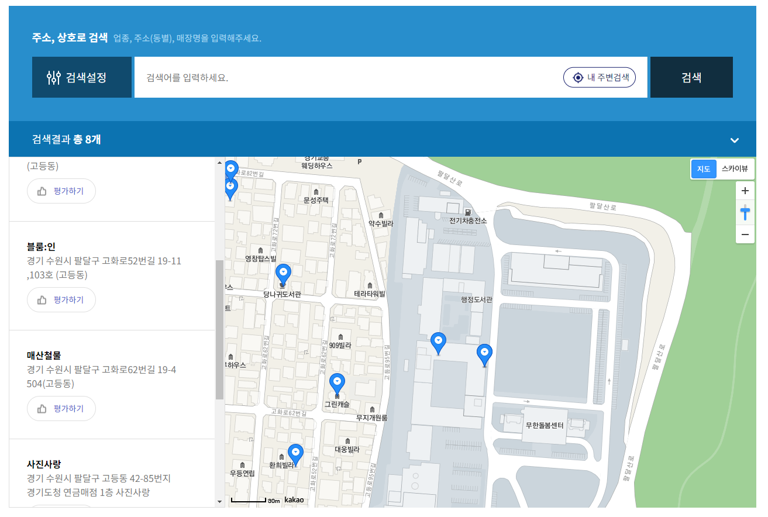Click the sliders icon in 검색설정

(x=54, y=77)
